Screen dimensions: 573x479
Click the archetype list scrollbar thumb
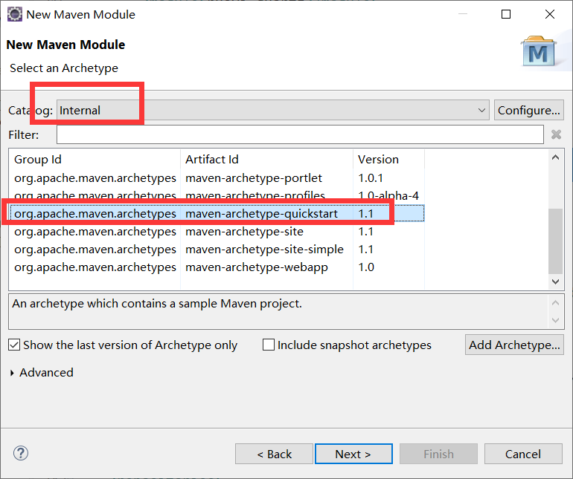(555, 241)
